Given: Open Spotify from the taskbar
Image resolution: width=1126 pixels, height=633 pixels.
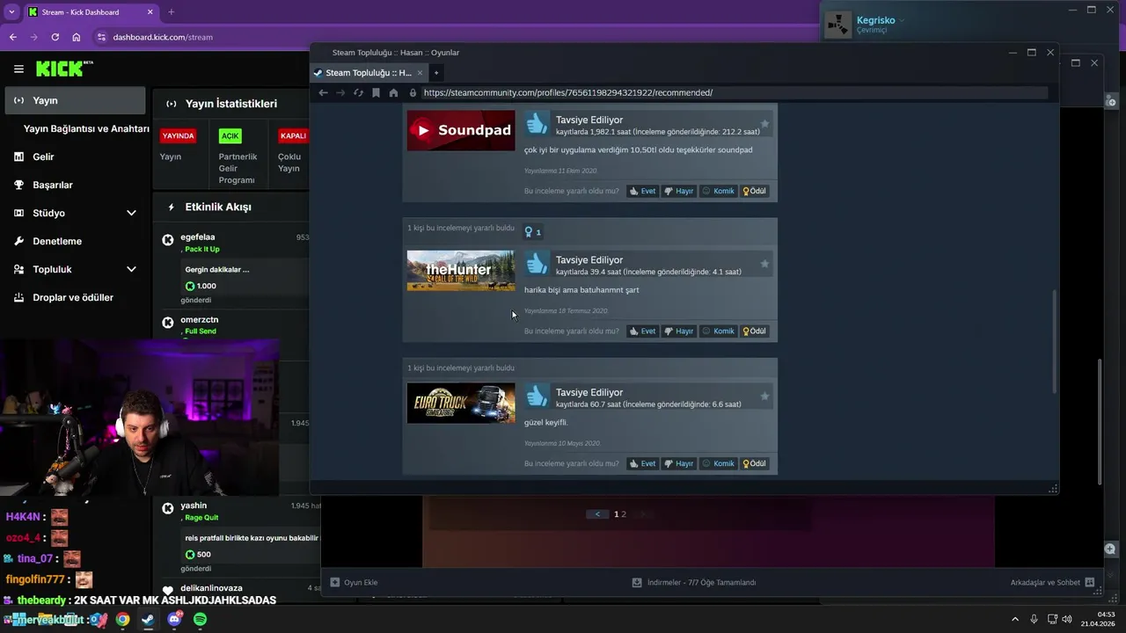Looking at the screenshot, I should pos(200,619).
